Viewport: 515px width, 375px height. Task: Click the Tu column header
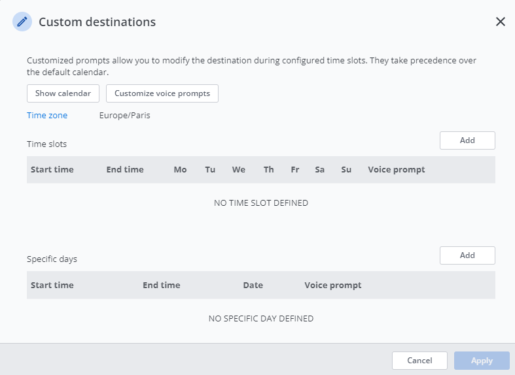(210, 170)
